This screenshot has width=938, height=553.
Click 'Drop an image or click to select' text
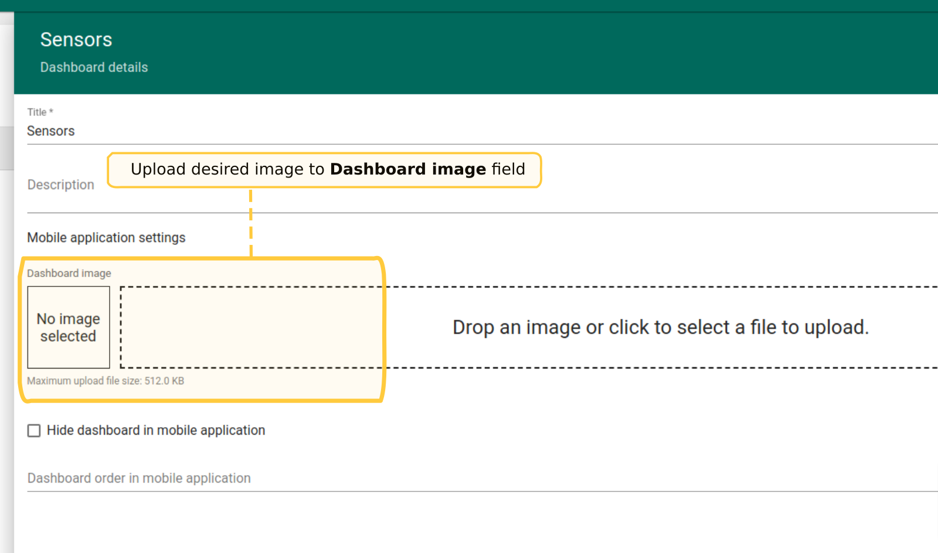[x=660, y=327]
